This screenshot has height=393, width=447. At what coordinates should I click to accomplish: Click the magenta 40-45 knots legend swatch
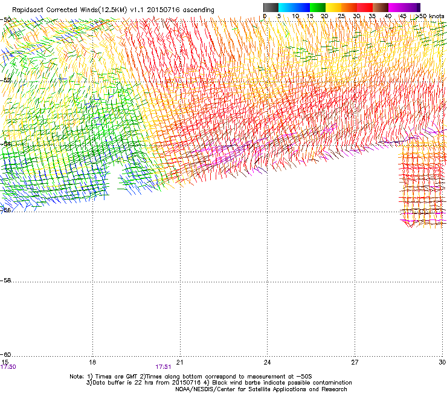coord(396,7)
